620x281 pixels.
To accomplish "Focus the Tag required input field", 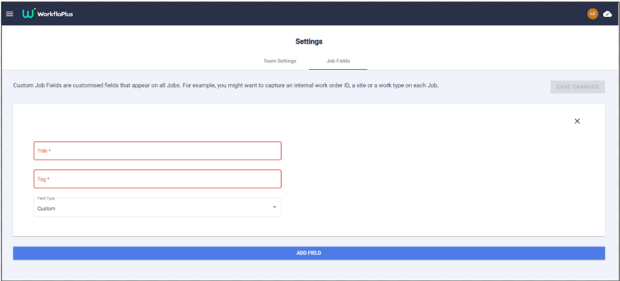I will click(157, 179).
